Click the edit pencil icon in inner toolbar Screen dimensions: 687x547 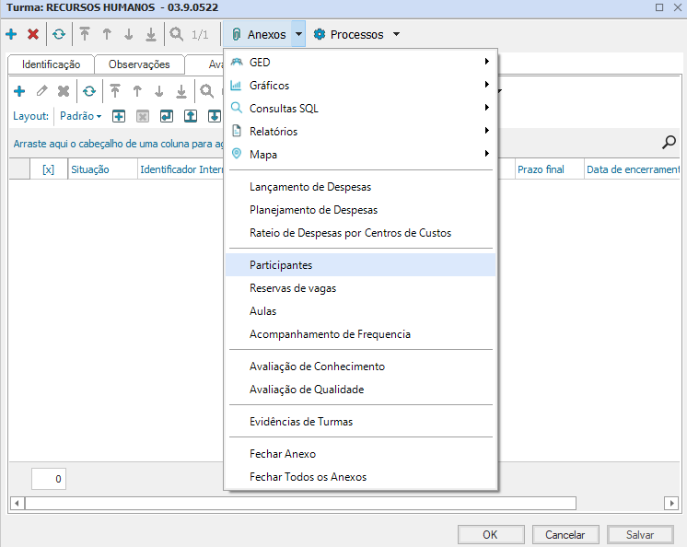coord(41,91)
